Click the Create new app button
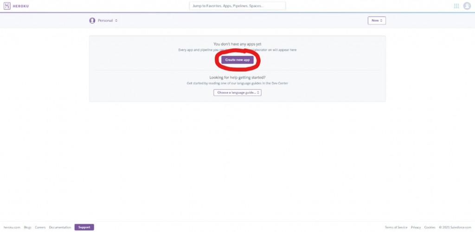 (x=237, y=60)
